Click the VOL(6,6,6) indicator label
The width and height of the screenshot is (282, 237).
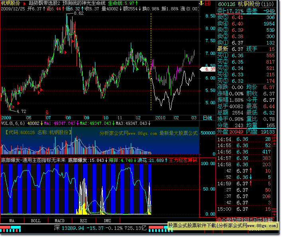[x=13, y=123]
